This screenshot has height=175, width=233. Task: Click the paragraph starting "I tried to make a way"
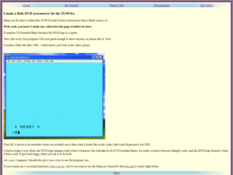116,153
